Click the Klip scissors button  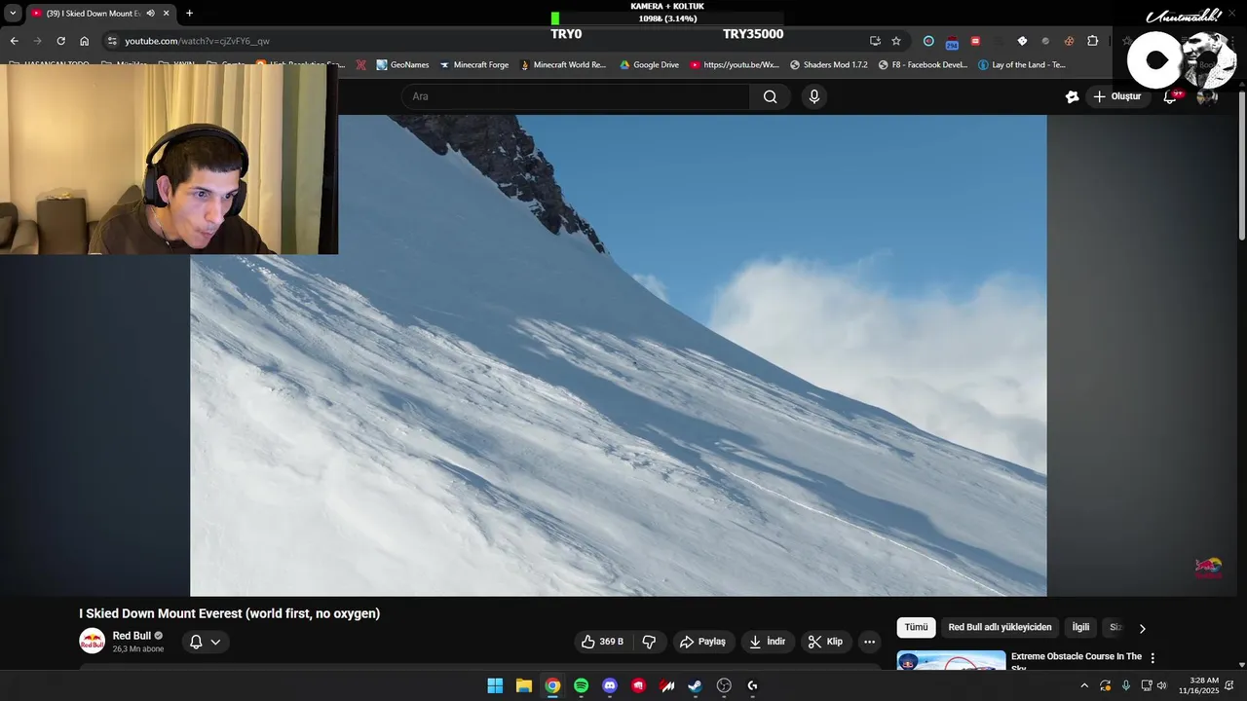click(x=825, y=642)
